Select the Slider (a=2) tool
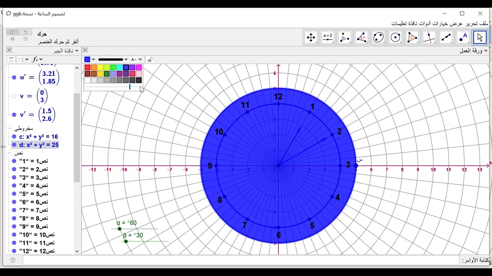This screenshot has height=276, width=492. [328, 37]
